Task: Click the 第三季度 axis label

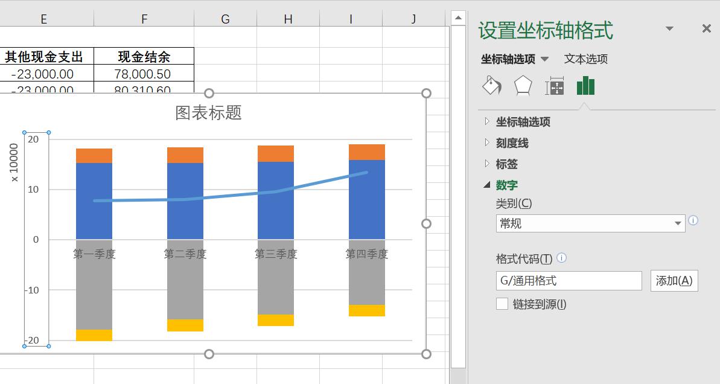Action: (x=276, y=254)
